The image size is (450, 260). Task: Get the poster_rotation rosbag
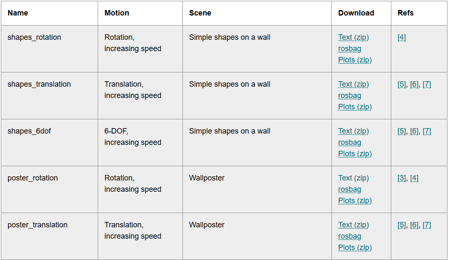(x=349, y=189)
